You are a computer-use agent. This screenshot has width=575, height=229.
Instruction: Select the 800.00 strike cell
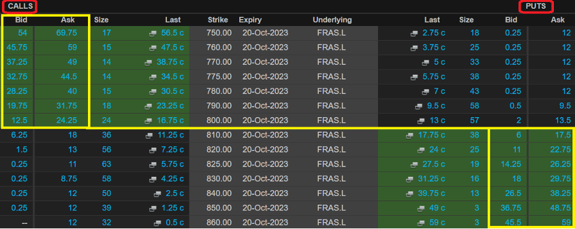[x=219, y=121]
